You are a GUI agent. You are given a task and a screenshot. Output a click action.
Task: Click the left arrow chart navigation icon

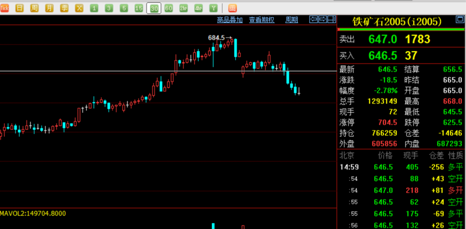313,19
